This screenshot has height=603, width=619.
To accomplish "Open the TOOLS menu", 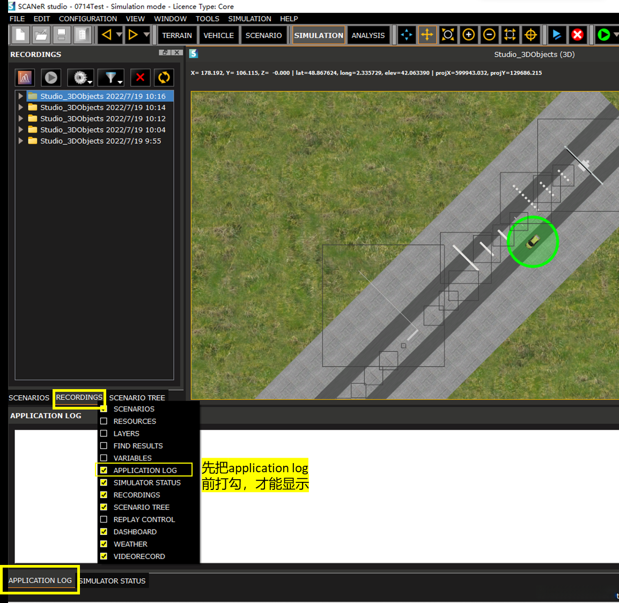I will coord(207,19).
